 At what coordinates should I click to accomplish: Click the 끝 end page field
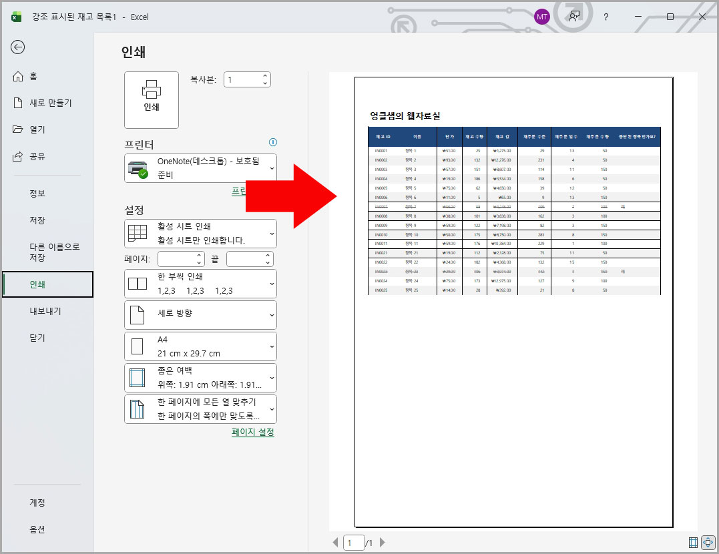[246, 259]
